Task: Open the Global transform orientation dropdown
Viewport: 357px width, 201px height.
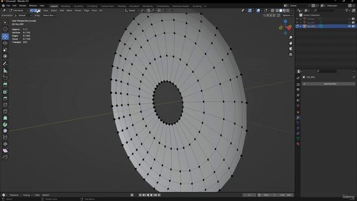Action: click(132, 11)
